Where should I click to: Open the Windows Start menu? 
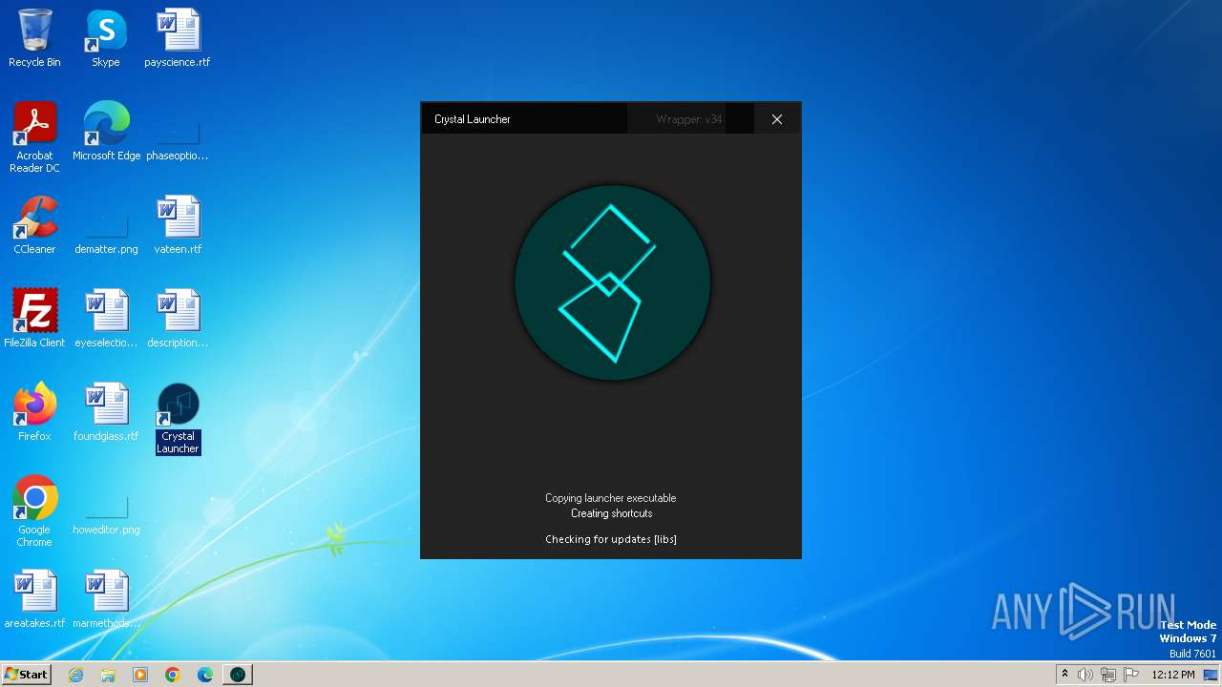[x=26, y=674]
